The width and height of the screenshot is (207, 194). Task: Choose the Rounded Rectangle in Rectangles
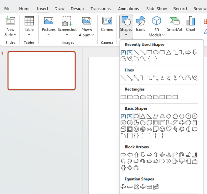130,97
